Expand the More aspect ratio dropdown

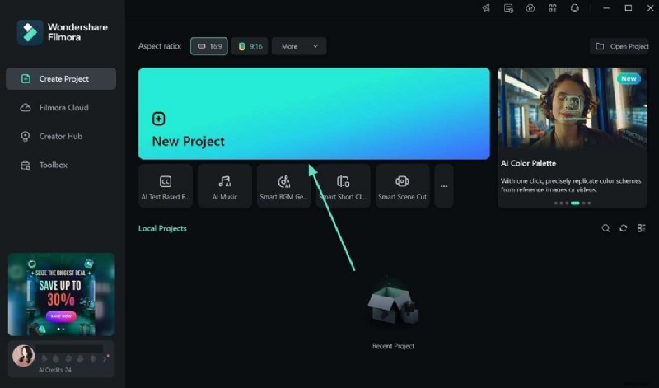[299, 46]
